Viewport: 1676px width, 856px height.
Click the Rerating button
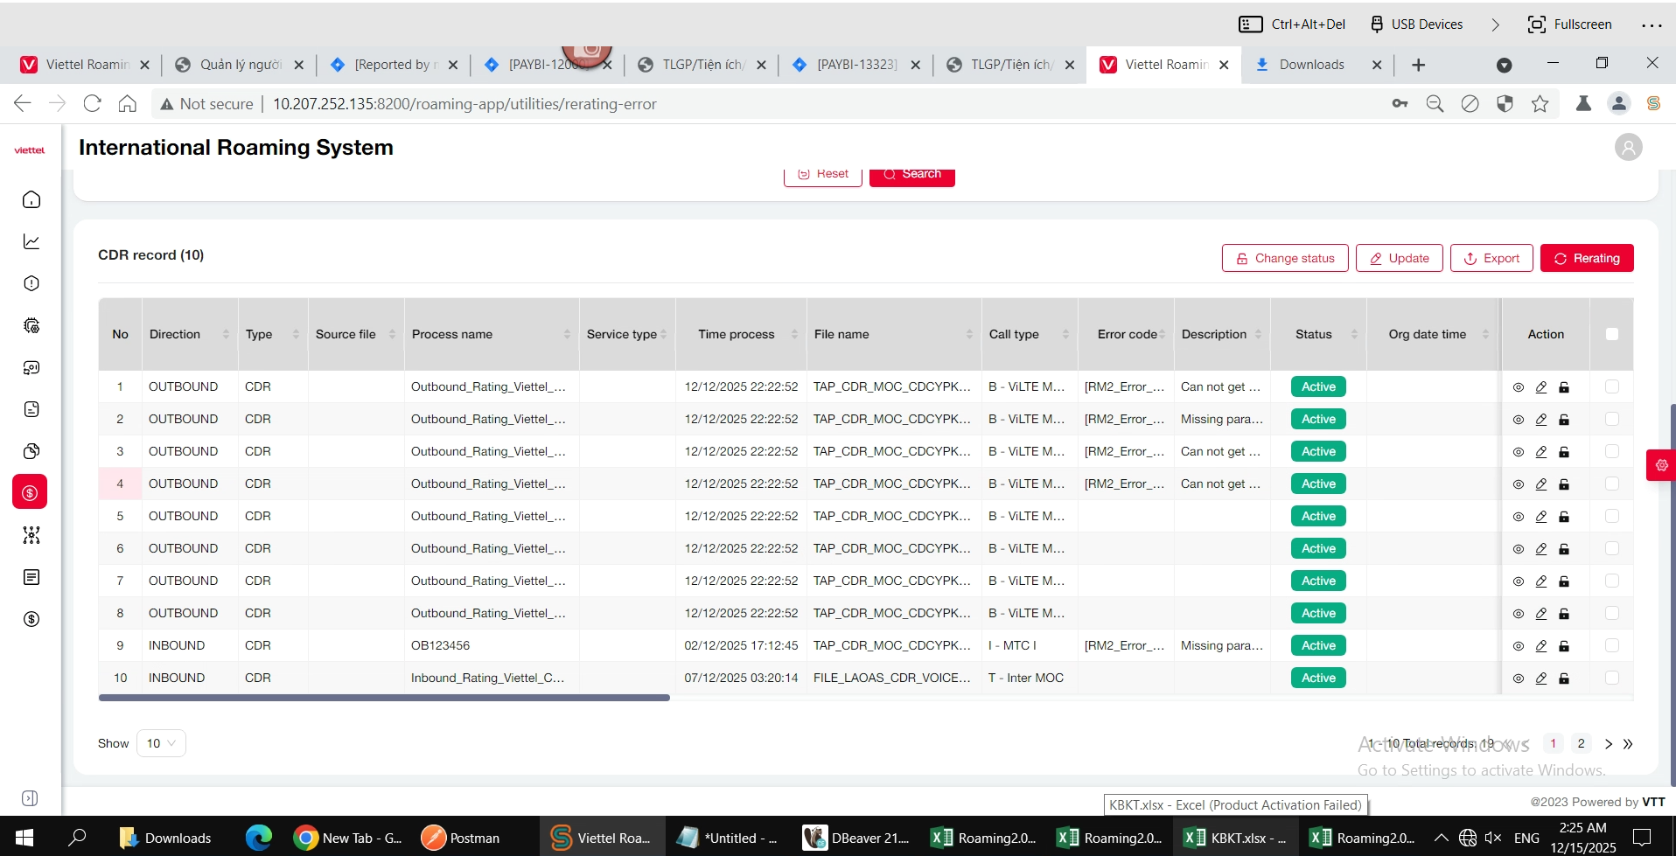pyautogui.click(x=1586, y=258)
